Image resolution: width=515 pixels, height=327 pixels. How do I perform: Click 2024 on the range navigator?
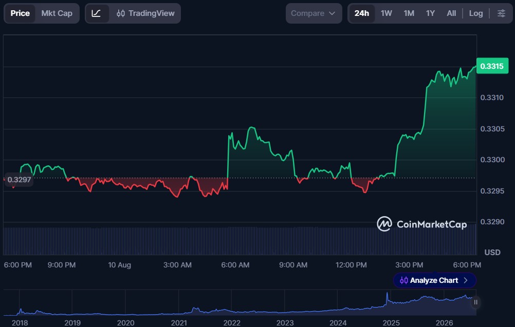coord(338,323)
